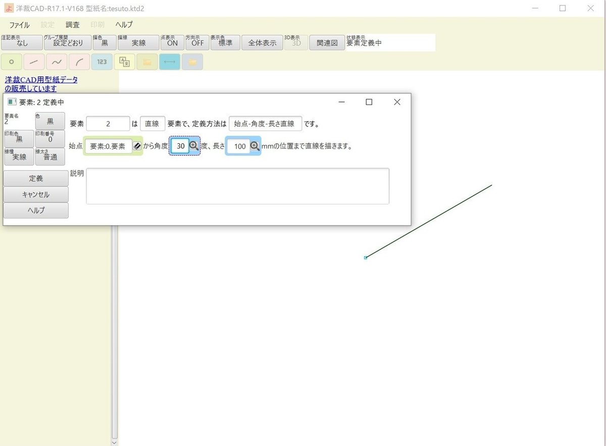Open the 印刷番号 0 selector
The width and height of the screenshot is (606, 446).
point(50,139)
